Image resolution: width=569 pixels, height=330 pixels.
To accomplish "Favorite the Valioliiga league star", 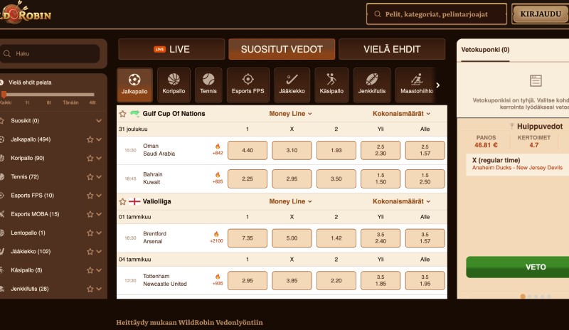I will pos(122,201).
